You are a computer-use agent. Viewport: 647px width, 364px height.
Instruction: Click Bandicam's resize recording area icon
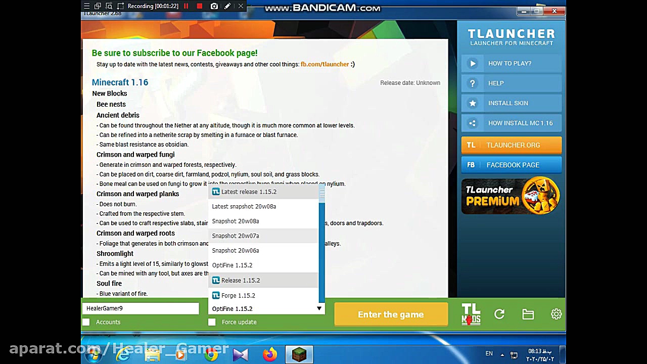coord(120,6)
